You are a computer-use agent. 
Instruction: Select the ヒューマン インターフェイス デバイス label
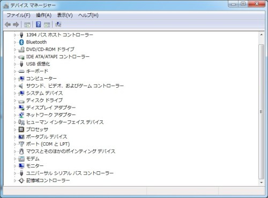(65, 122)
